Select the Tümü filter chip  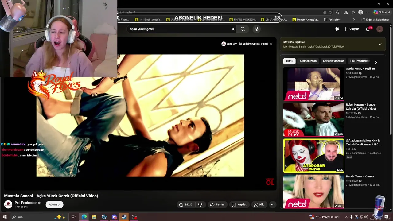[x=289, y=61]
